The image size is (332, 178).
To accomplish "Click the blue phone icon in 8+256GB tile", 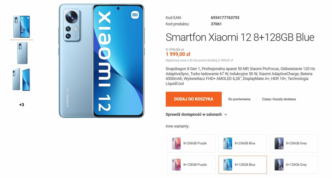I will pos(228,143).
